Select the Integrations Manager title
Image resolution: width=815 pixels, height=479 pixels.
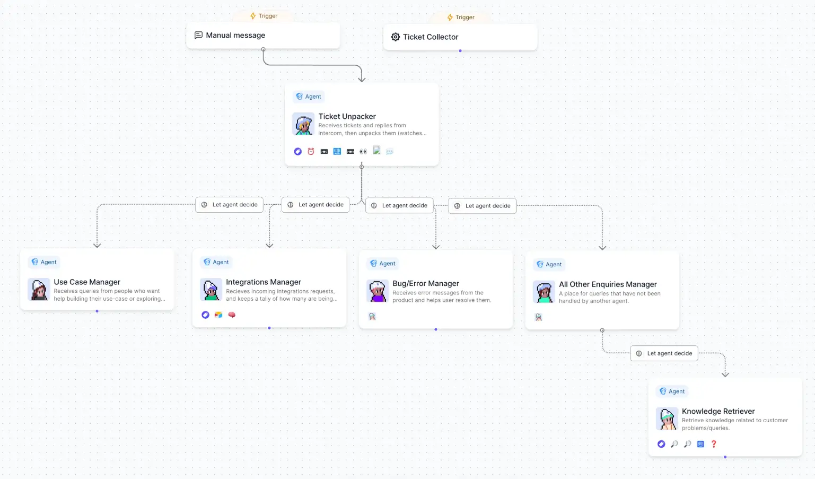[264, 282]
